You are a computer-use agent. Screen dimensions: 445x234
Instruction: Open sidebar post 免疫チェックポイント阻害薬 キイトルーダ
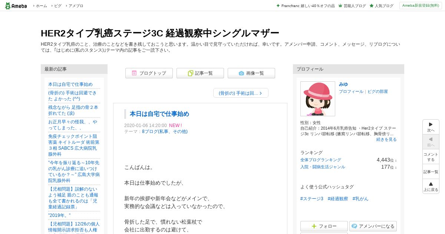pos(74,145)
